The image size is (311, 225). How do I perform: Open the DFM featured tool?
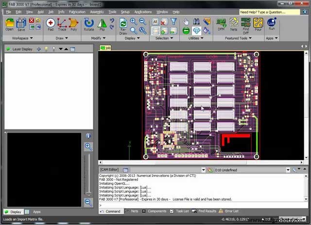coord(221,25)
